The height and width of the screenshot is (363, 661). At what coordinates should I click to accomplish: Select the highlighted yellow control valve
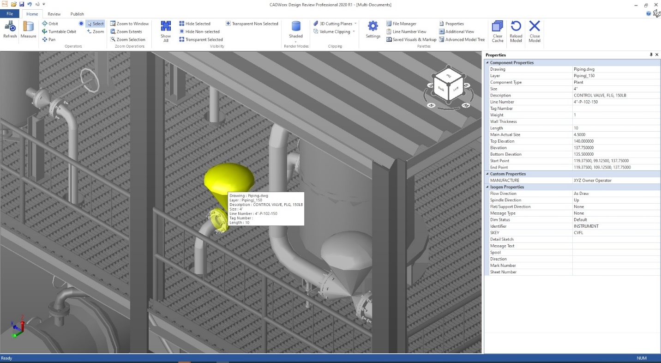pyautogui.click(x=228, y=180)
